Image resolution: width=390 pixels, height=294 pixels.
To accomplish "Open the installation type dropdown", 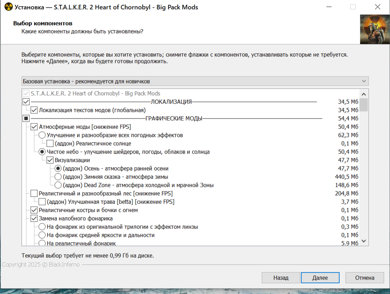I will coord(195,81).
